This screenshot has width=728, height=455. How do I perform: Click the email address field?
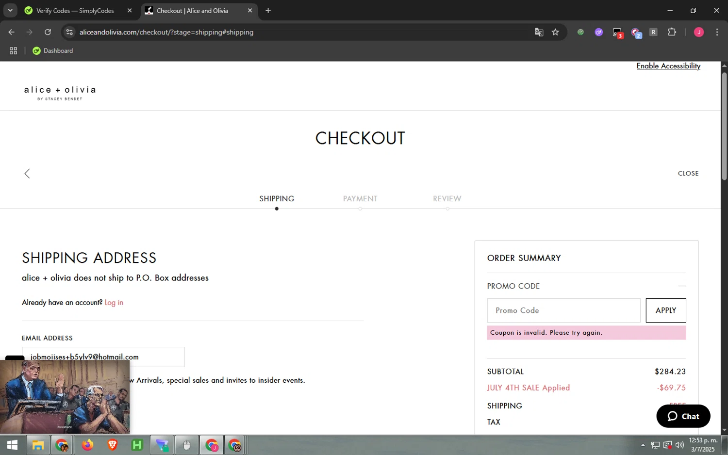tap(103, 357)
